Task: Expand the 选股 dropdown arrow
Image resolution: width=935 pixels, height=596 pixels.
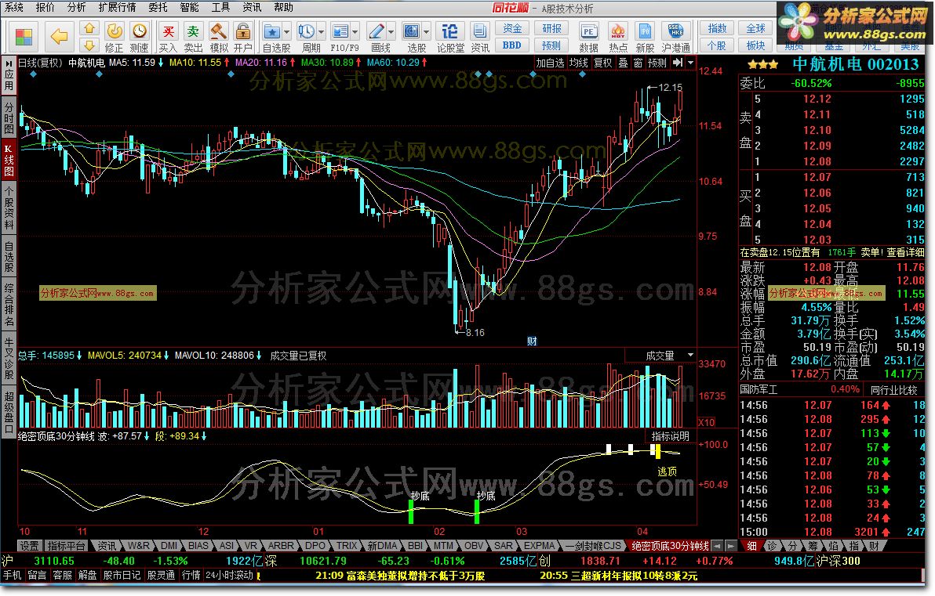Action: point(427,32)
